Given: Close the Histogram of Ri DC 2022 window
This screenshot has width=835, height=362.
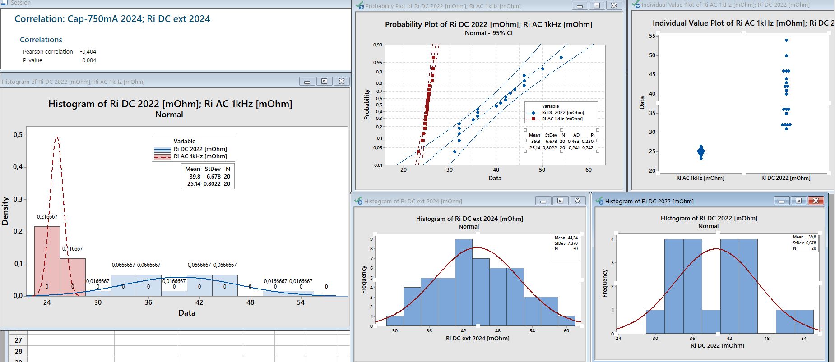Looking at the screenshot, I should pos(816,201).
